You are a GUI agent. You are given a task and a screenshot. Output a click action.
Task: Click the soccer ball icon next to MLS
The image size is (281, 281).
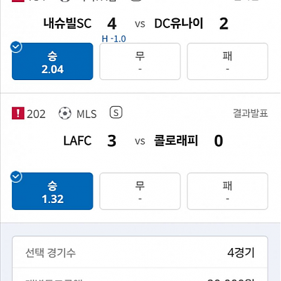(65, 113)
